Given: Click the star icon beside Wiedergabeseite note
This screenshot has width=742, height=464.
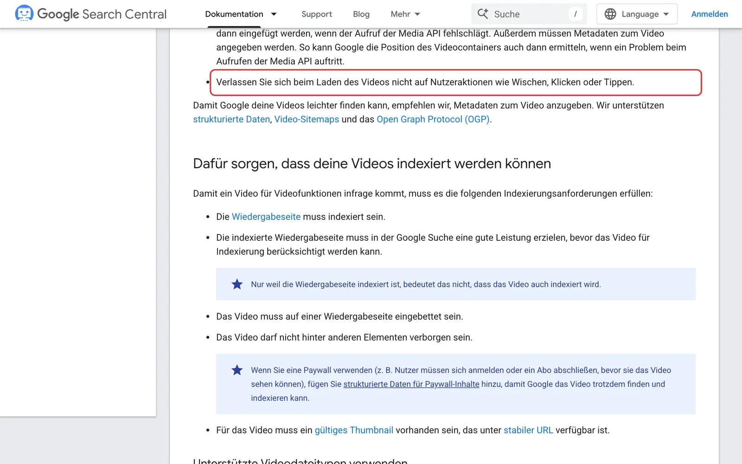Looking at the screenshot, I should point(237,284).
